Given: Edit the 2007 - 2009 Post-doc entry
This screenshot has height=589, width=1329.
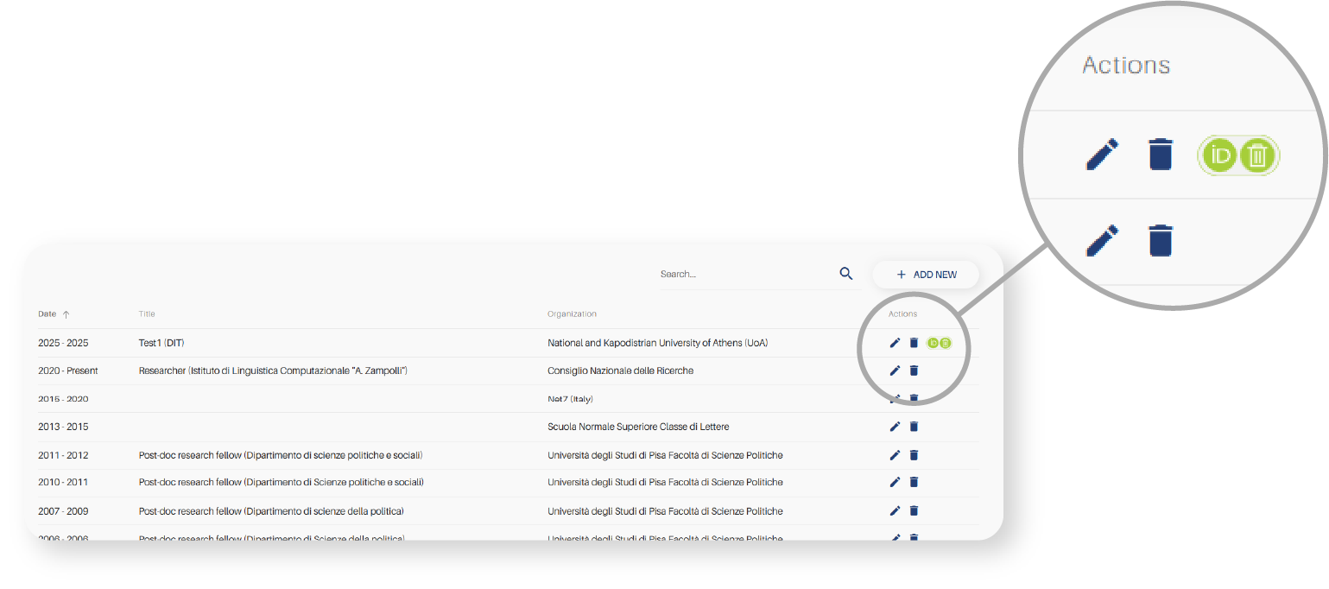Looking at the screenshot, I should point(895,511).
